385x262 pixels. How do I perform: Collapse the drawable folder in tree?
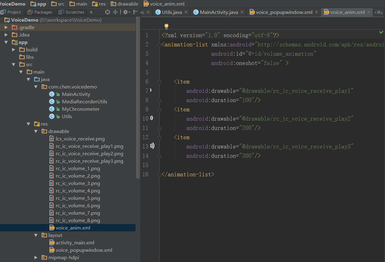(37, 131)
